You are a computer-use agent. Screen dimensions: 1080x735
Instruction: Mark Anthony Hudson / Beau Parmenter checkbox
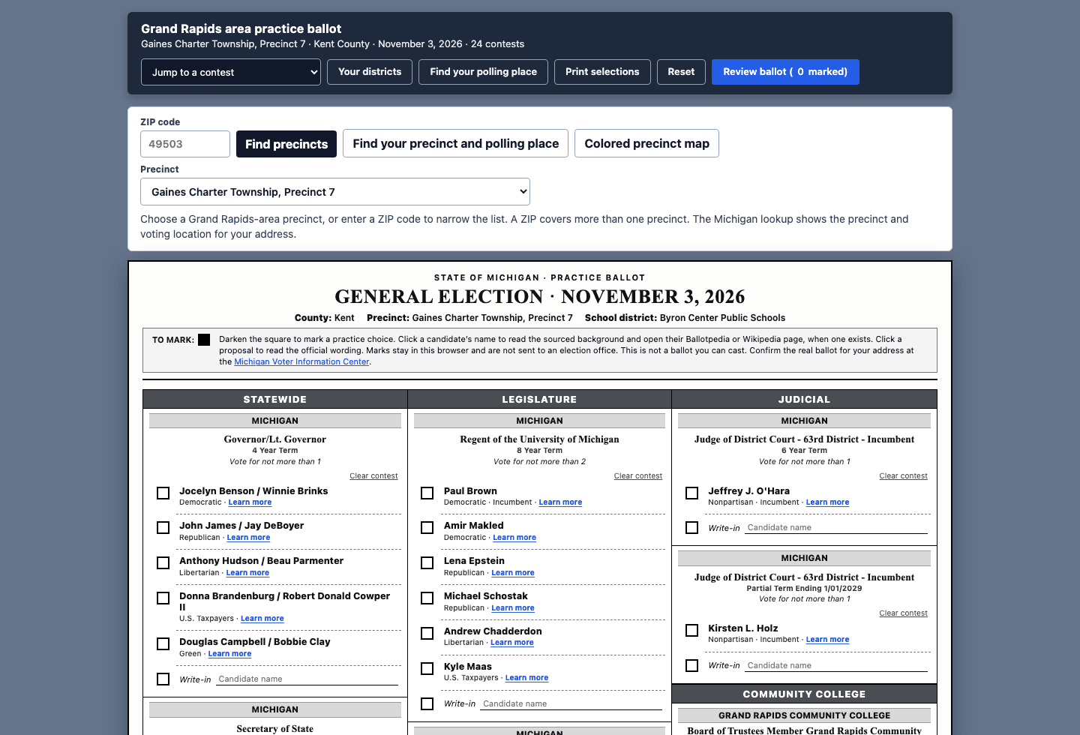click(x=163, y=563)
